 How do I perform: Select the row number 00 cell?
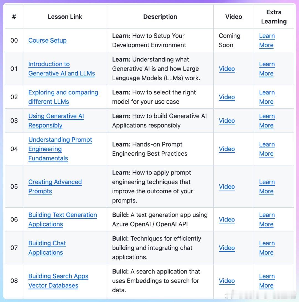coord(14,40)
